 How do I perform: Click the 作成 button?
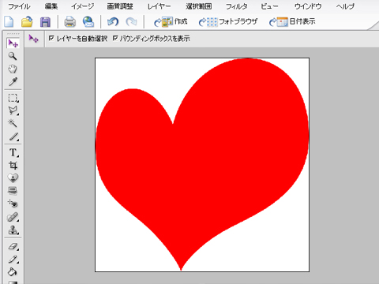click(171, 22)
